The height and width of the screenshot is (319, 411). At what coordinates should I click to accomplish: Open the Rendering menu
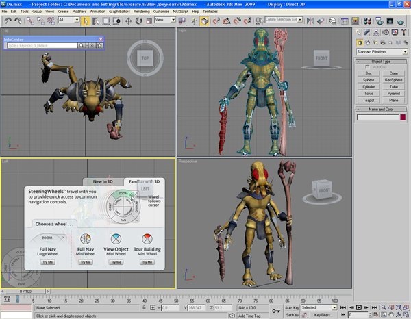140,12
